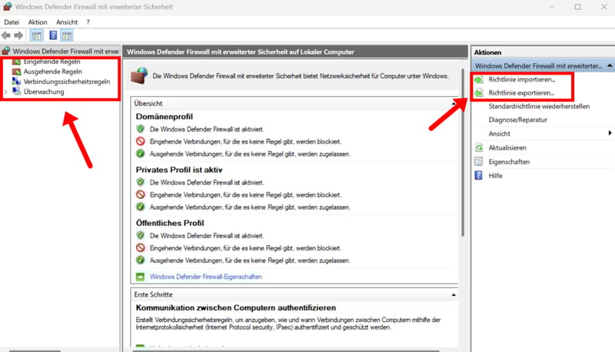Click the green shield icon under Privates Profil

141,182
